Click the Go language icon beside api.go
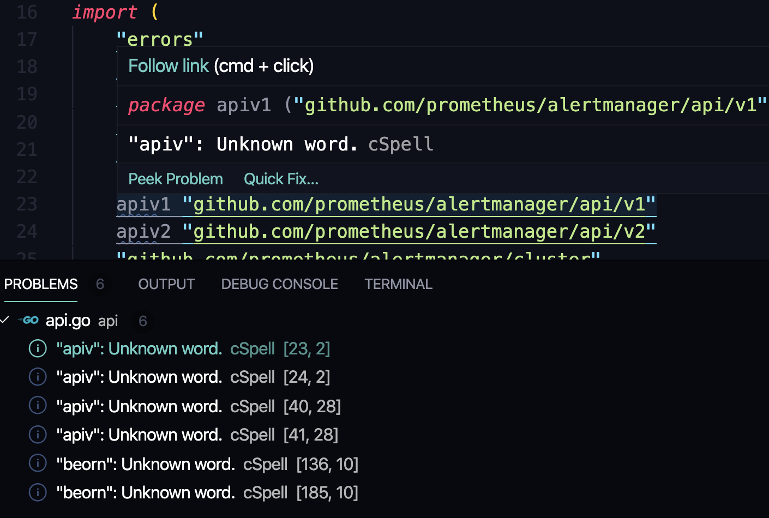769x518 pixels. (29, 321)
